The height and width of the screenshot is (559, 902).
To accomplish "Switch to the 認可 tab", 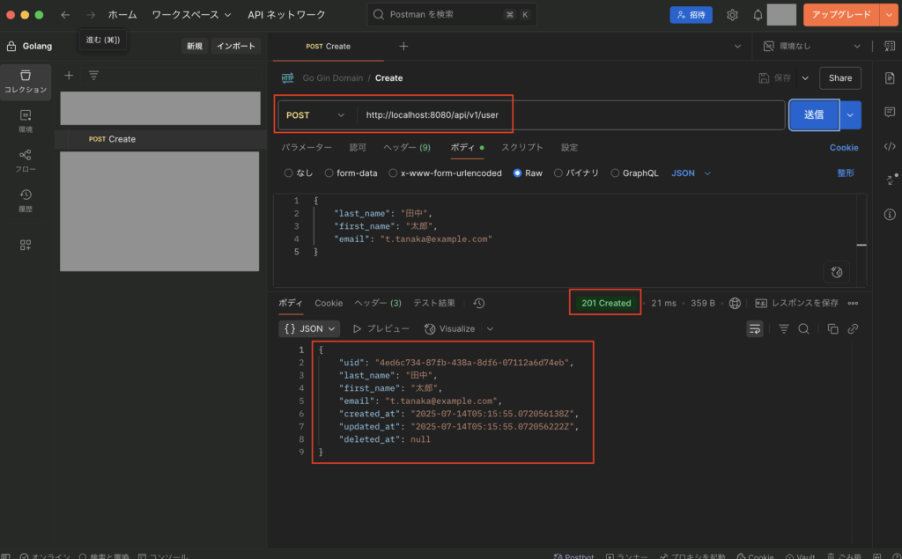I will 358,147.
